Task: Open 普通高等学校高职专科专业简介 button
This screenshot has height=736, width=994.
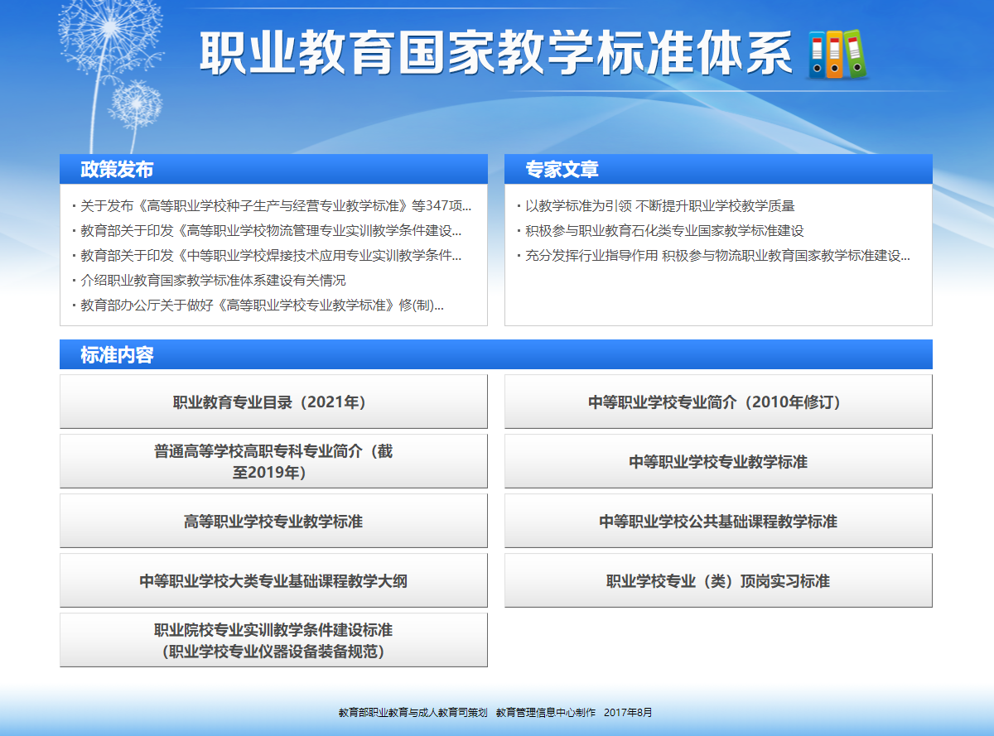Action: click(x=273, y=462)
